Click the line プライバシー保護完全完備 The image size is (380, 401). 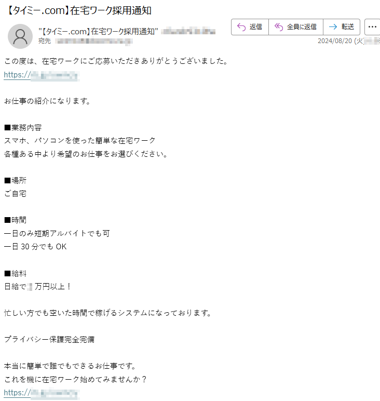click(x=49, y=339)
